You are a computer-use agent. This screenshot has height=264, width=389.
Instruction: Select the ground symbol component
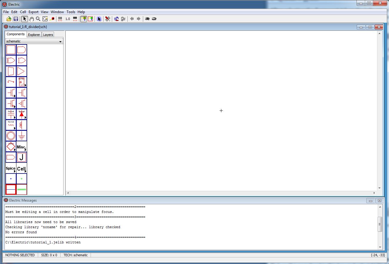tap(21, 136)
